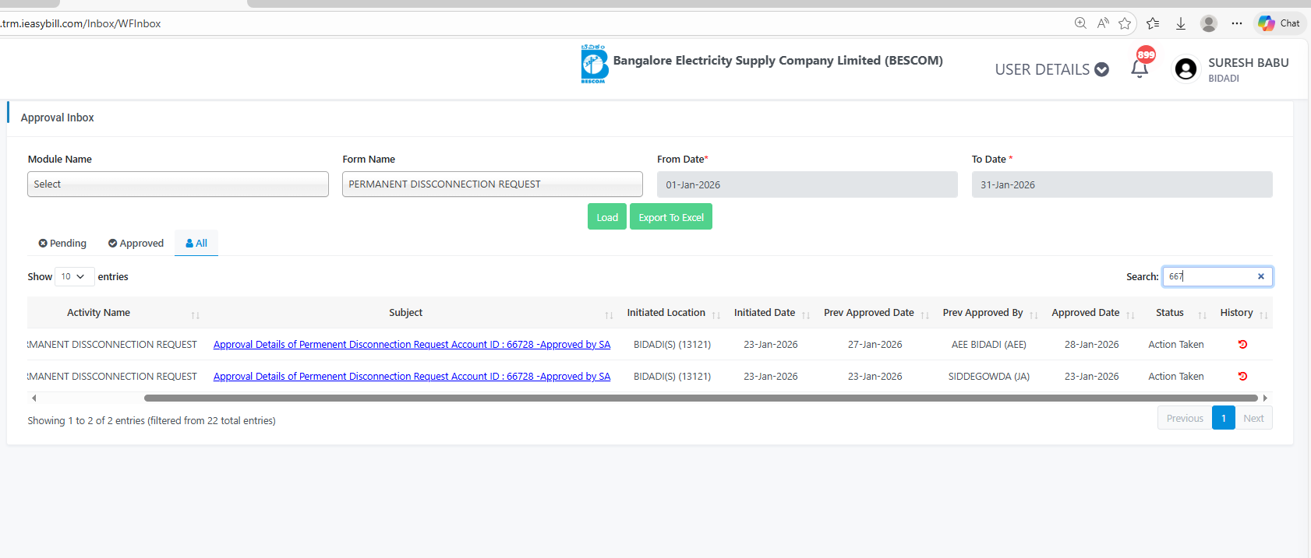Click the history icon for the 28-Jan-2026 row

[1242, 344]
